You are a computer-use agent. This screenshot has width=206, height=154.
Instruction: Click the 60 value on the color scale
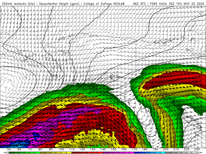[x=19, y=149]
